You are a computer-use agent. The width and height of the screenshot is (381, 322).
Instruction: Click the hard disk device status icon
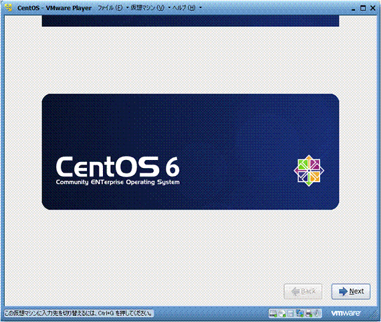(x=273, y=313)
